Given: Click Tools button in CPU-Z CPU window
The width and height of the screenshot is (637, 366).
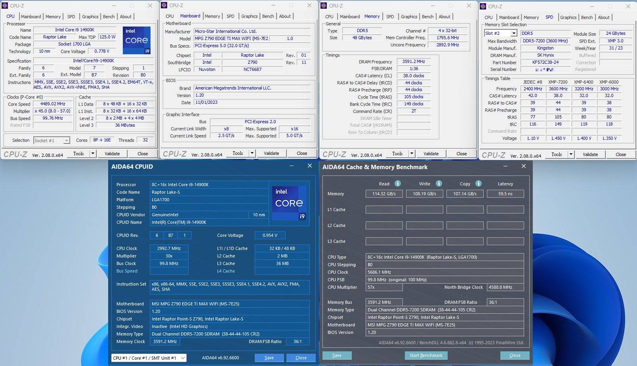Looking at the screenshot, I should click(78, 154).
